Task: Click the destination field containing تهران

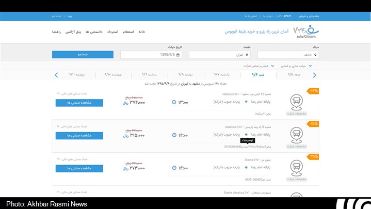Action: (x=220, y=55)
